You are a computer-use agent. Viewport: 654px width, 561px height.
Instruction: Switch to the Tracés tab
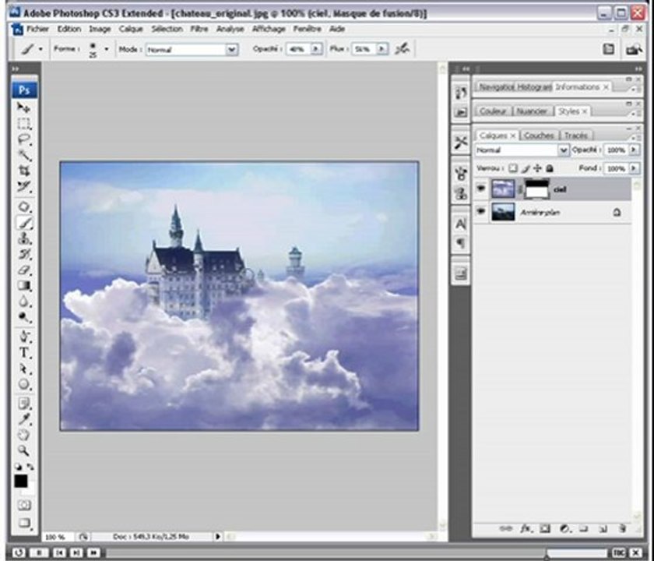pos(575,136)
